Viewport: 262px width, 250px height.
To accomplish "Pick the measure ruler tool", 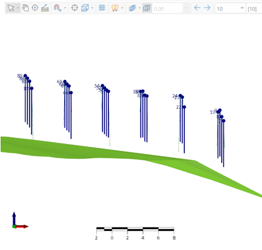I will 45,8.
